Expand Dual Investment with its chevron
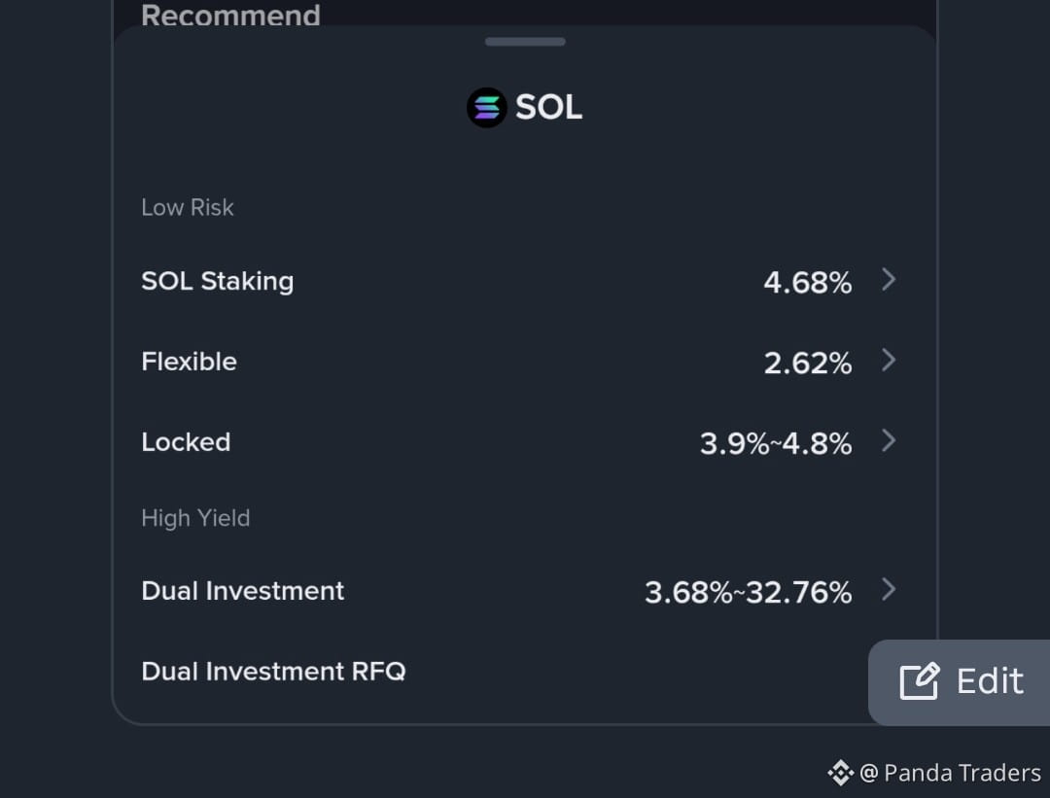Screen dimensions: 1050x798 [x=889, y=589]
